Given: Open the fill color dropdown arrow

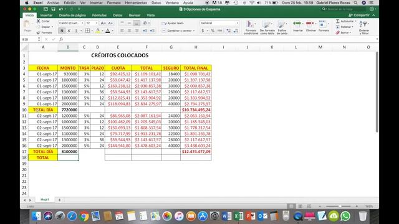Looking at the screenshot, I should coord(102,30).
